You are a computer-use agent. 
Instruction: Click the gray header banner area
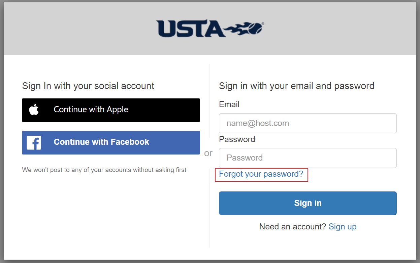pos(210,29)
